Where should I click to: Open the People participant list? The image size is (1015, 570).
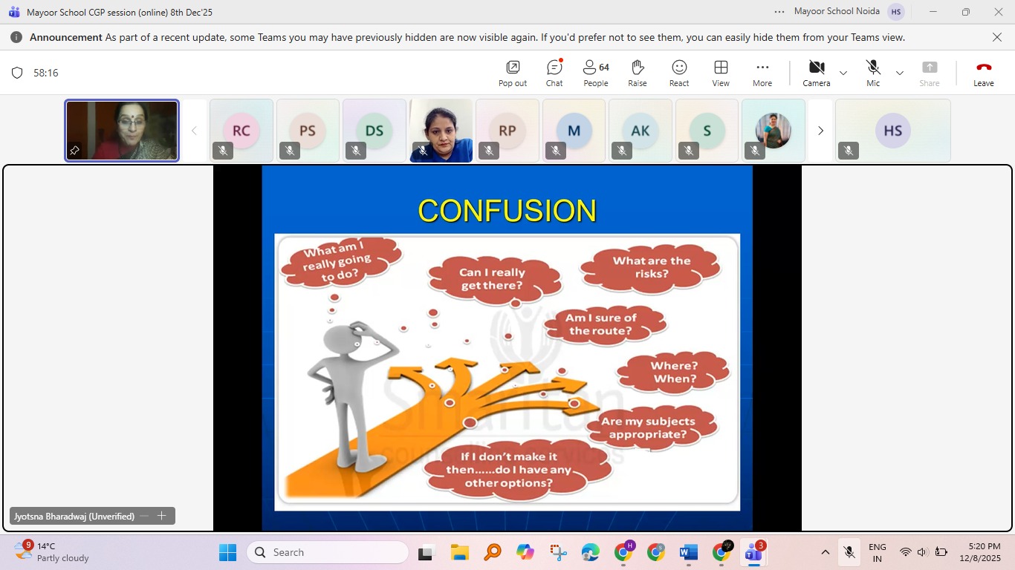(x=594, y=72)
